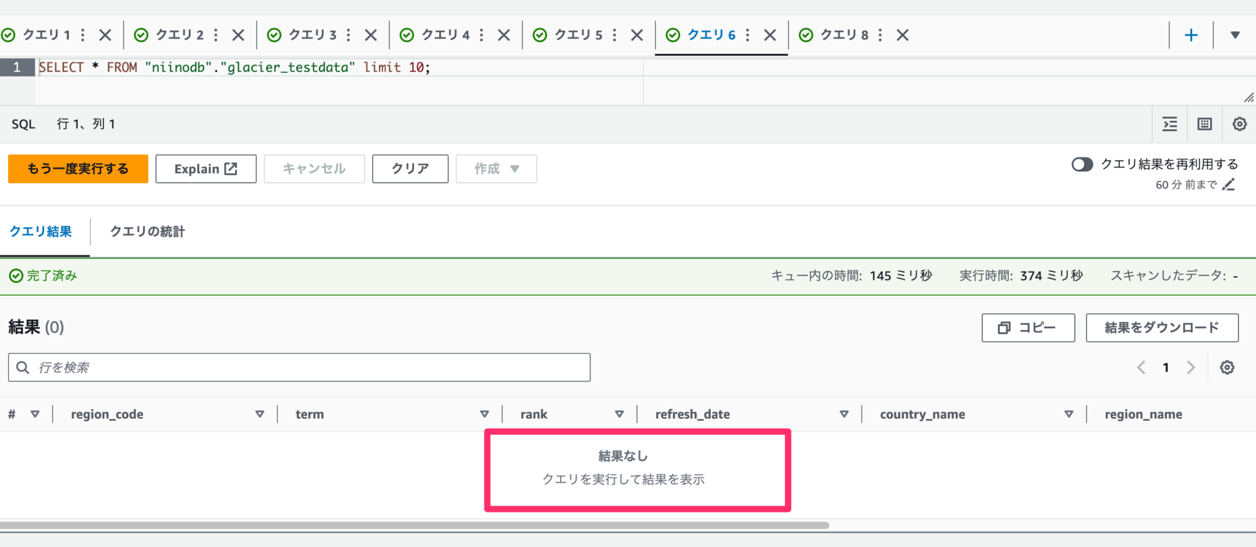Click the コピー button
1256x547 pixels.
pos(1028,328)
